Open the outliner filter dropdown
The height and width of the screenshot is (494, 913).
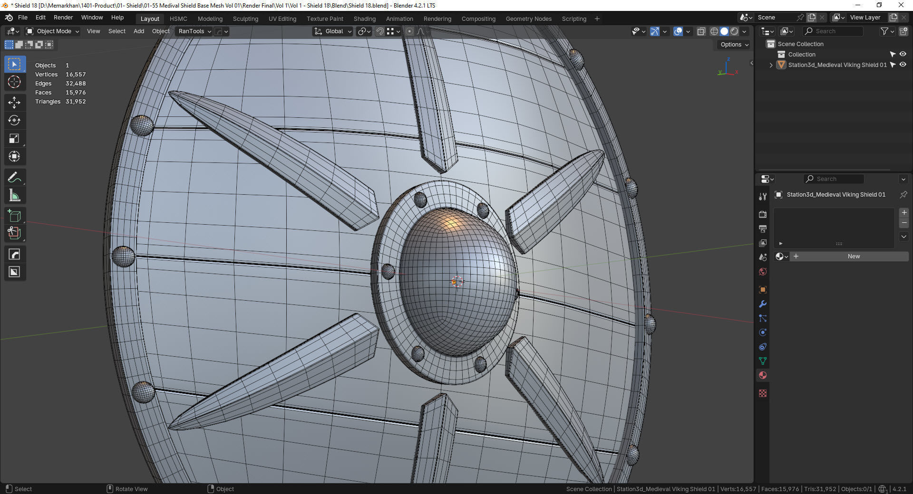[x=887, y=31]
